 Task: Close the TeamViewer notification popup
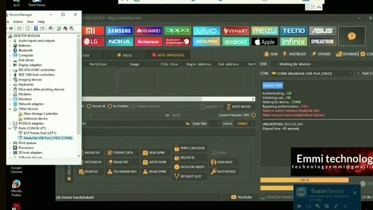(355, 192)
